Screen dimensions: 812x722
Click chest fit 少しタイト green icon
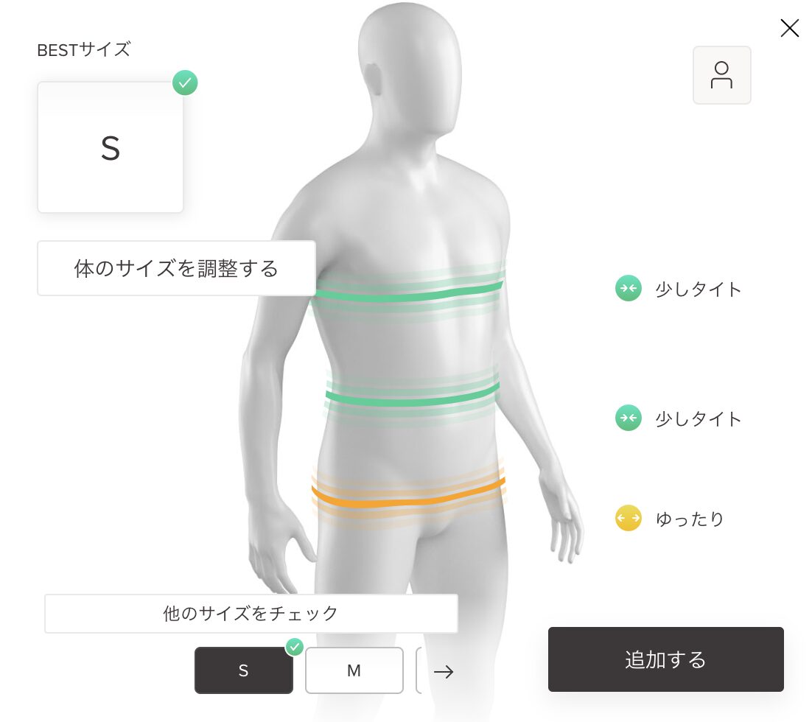(629, 289)
